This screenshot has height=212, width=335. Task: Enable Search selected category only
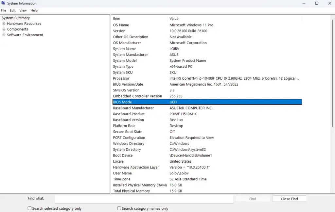pyautogui.click(x=29, y=208)
